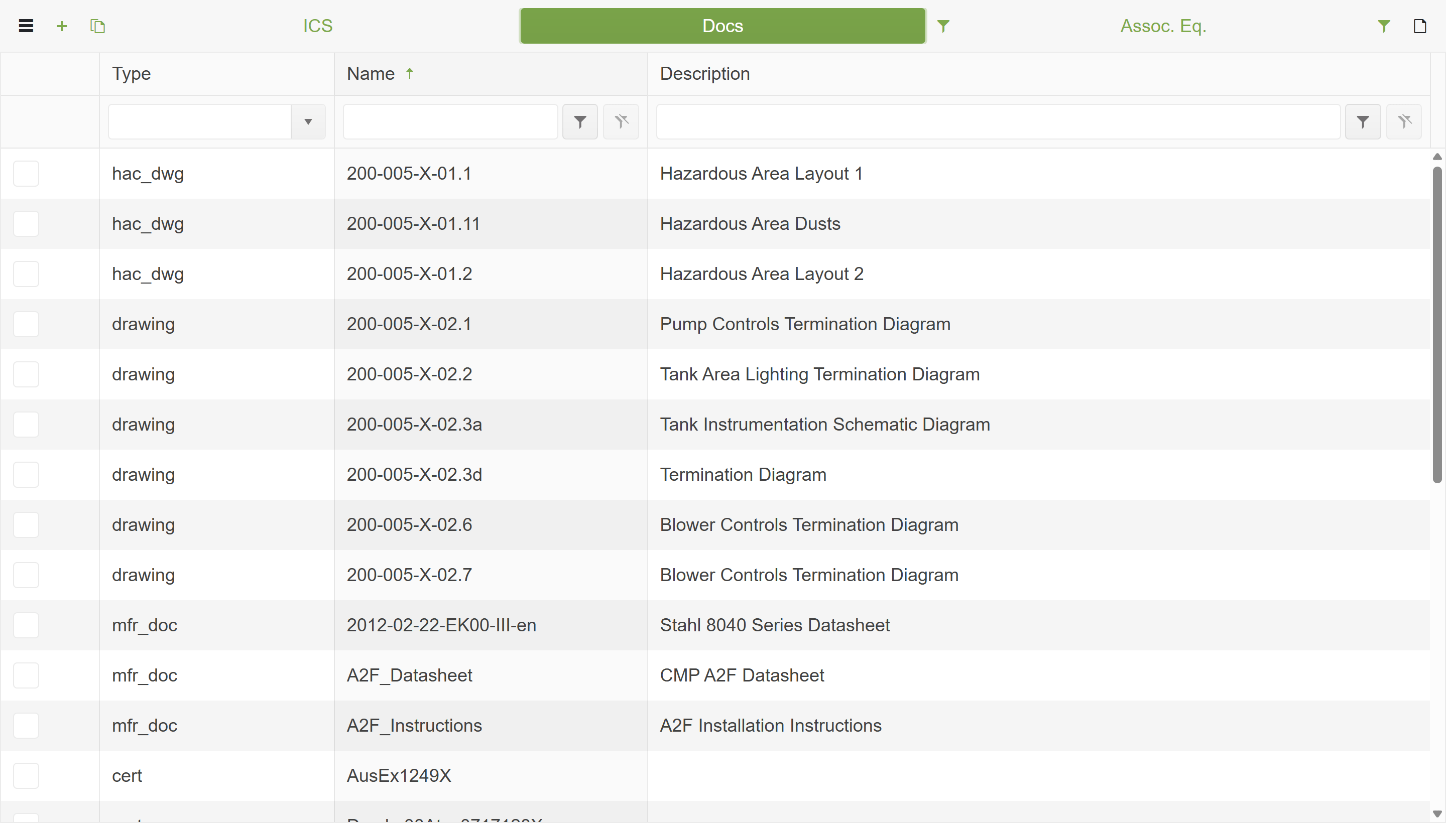Viewport: 1446px width, 823px height.
Task: Click CMP A2F Datasheet description
Action: click(742, 675)
